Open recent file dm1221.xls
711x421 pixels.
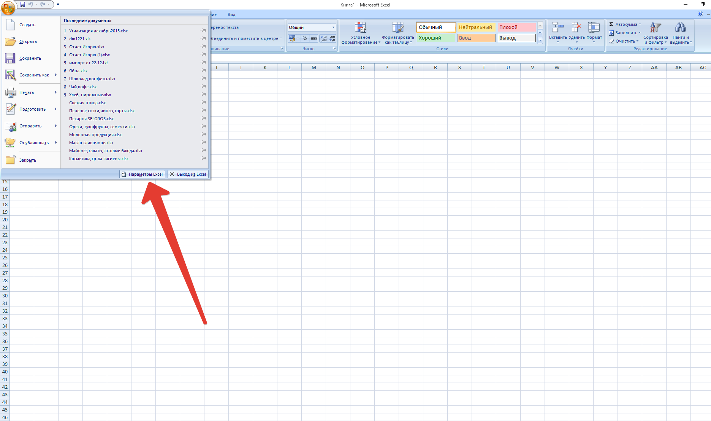click(x=80, y=39)
